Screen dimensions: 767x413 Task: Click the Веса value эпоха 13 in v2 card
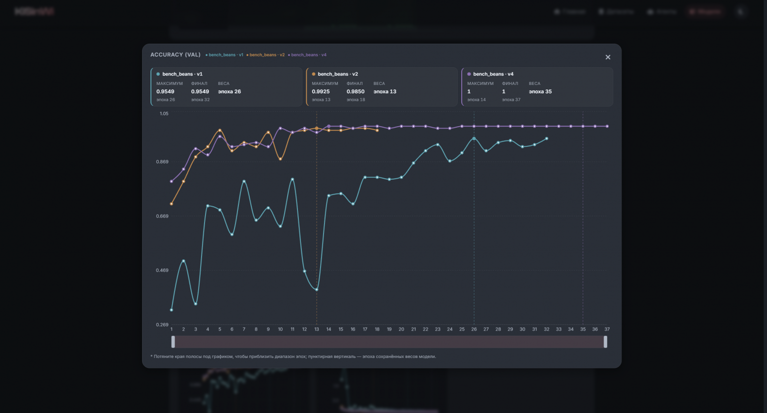(385, 92)
